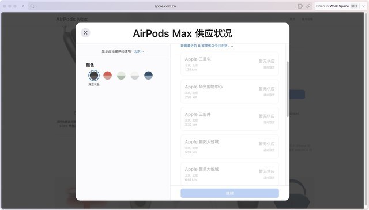The image size is (369, 210).
Task: Click the page scrollbar at browser right edge
Action: point(366,110)
